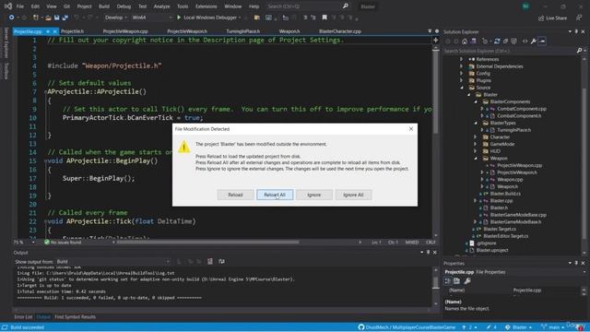Toggle Show All Files in Solution Explorer
Image resolution: width=590 pixels, height=332 pixels.
[514, 41]
